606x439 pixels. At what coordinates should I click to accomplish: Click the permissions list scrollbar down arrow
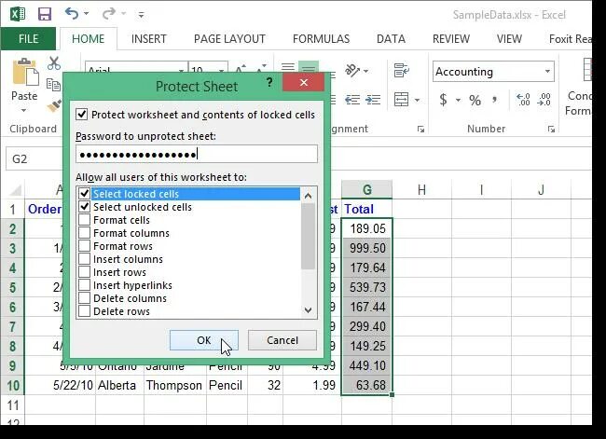tap(308, 310)
